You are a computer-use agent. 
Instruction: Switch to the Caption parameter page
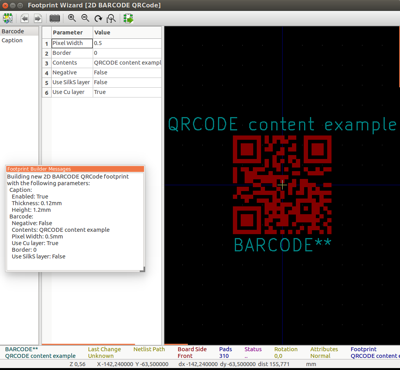point(12,40)
